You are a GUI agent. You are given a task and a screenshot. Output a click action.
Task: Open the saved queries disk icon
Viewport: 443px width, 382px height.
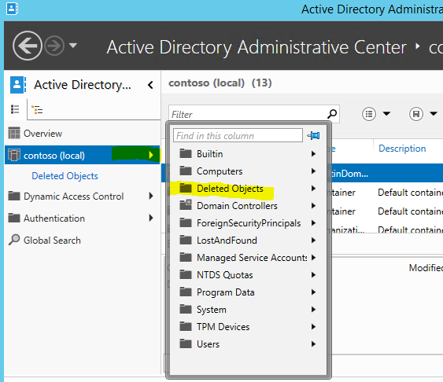coord(416,114)
